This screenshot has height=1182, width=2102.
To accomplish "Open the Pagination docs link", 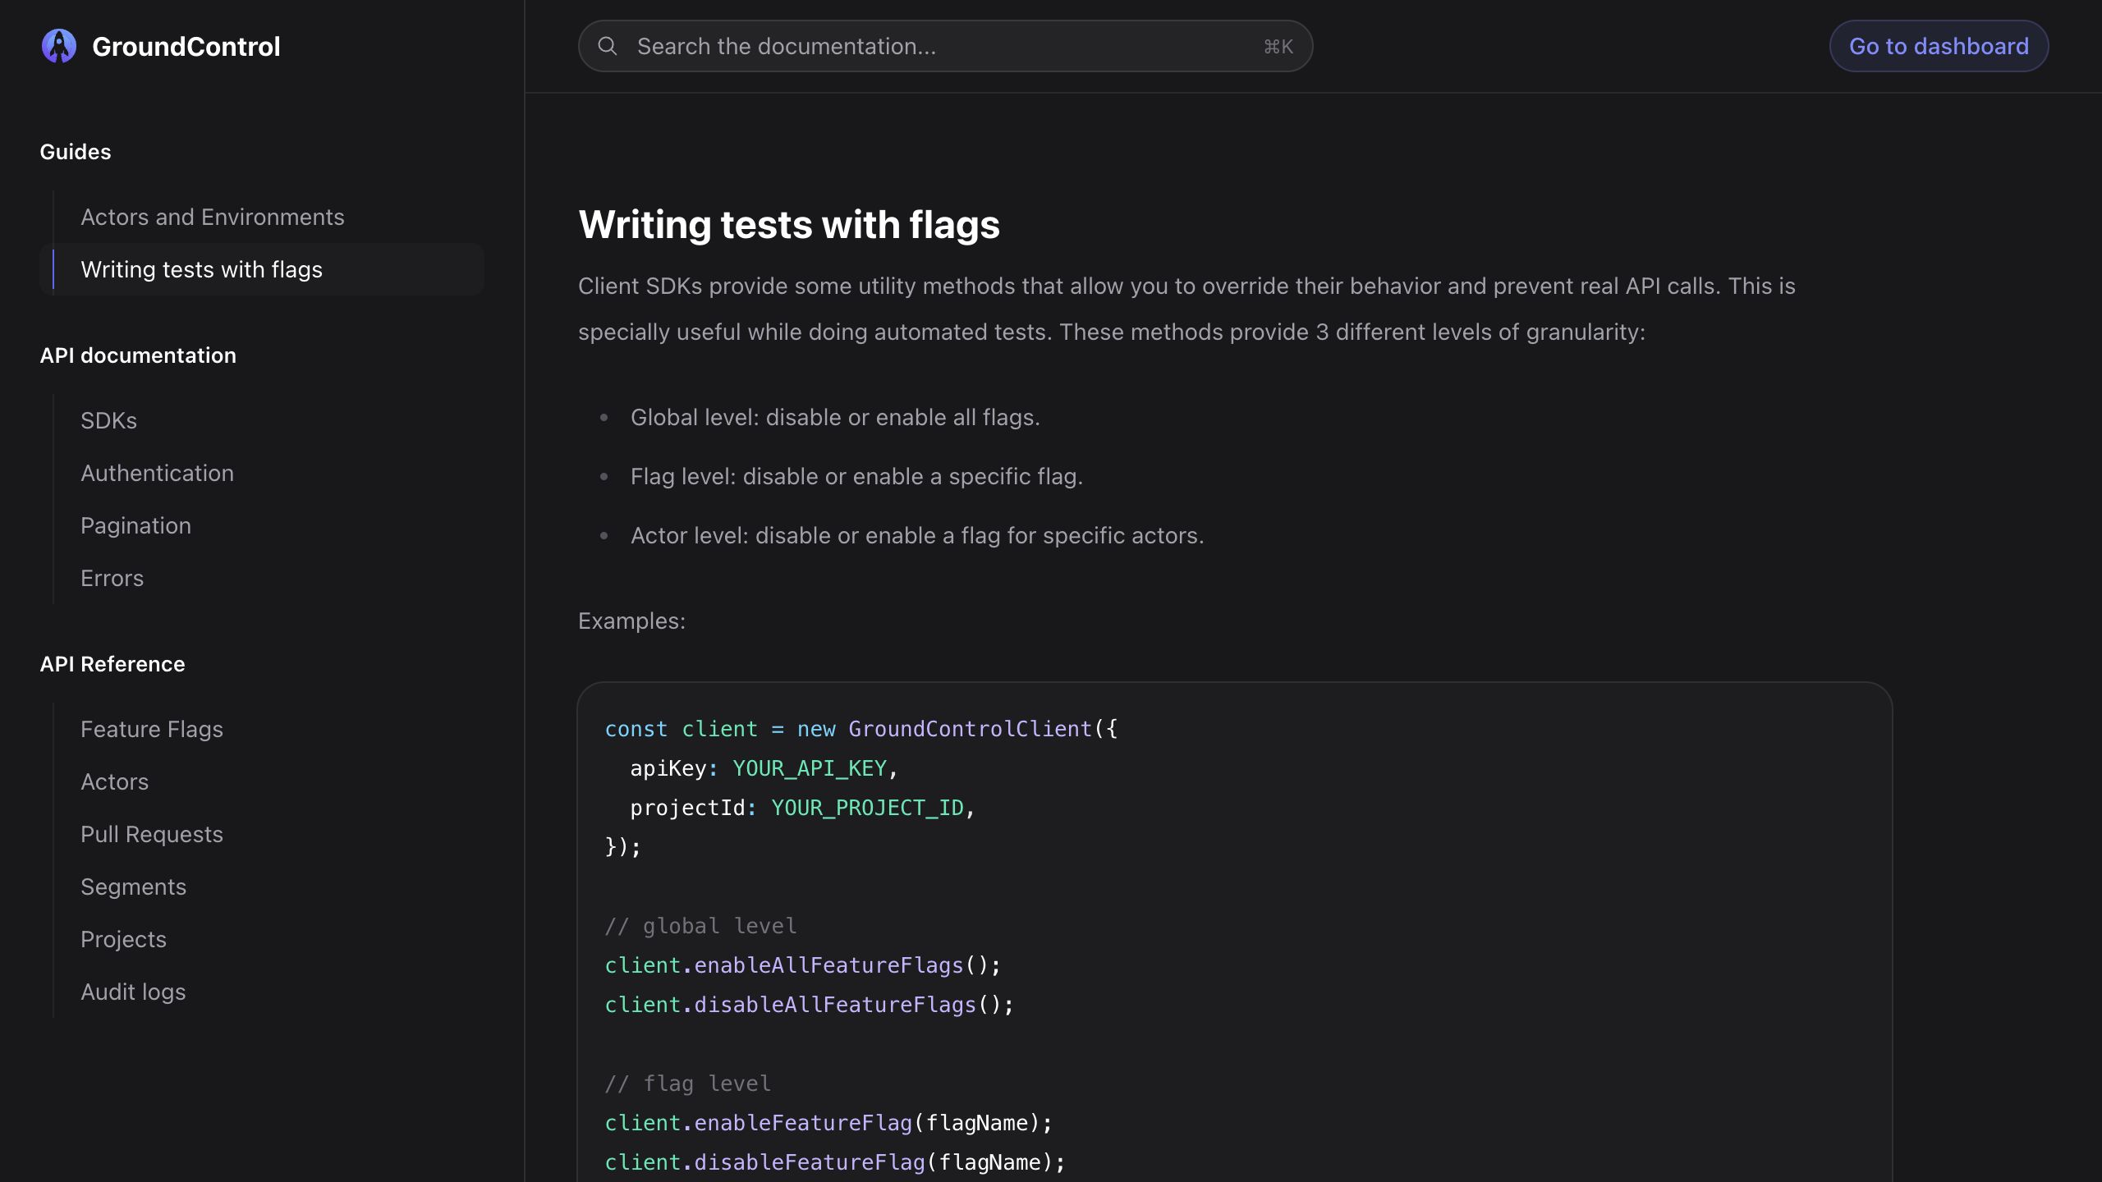I will (x=135, y=525).
